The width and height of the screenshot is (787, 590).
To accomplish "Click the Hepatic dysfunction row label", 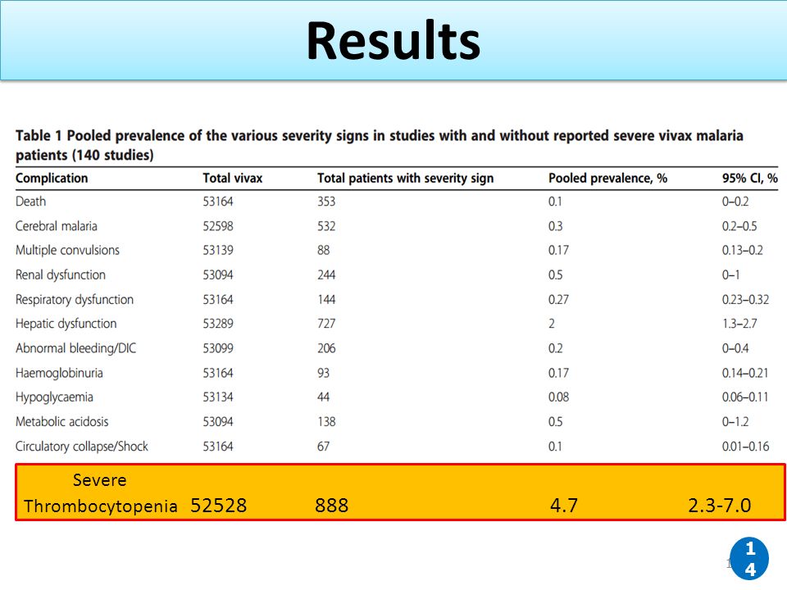I will click(66, 324).
